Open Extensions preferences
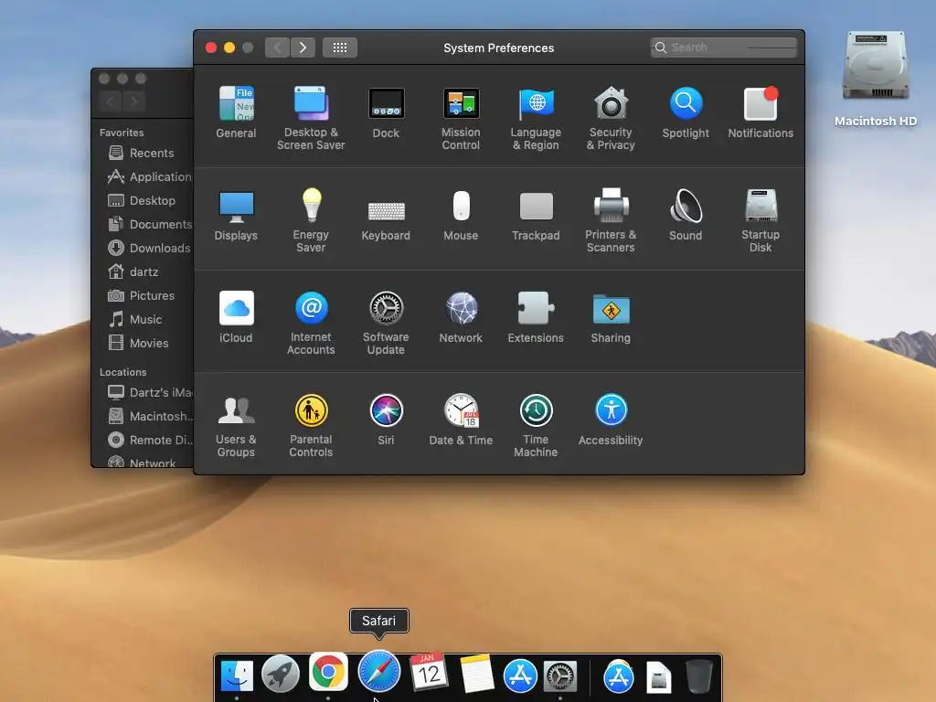 pos(536,317)
